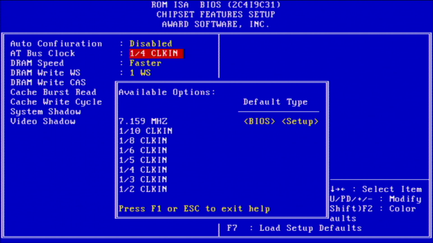Click the Shift F2 Color hint
Viewport: 433px width, 243px height.
[373, 209]
